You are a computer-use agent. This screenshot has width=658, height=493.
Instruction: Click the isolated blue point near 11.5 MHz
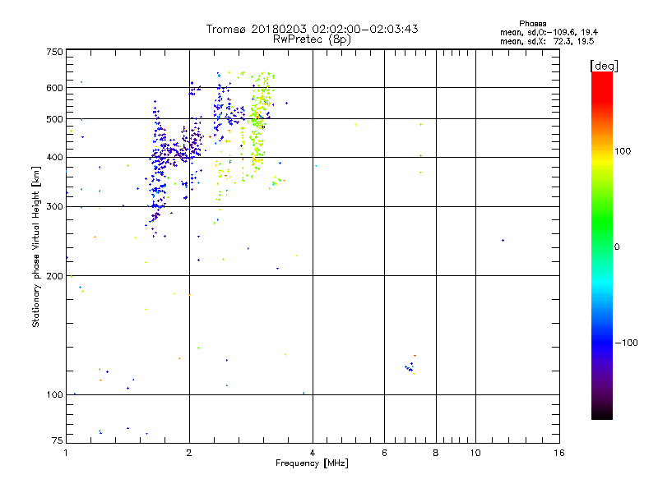[x=503, y=241]
